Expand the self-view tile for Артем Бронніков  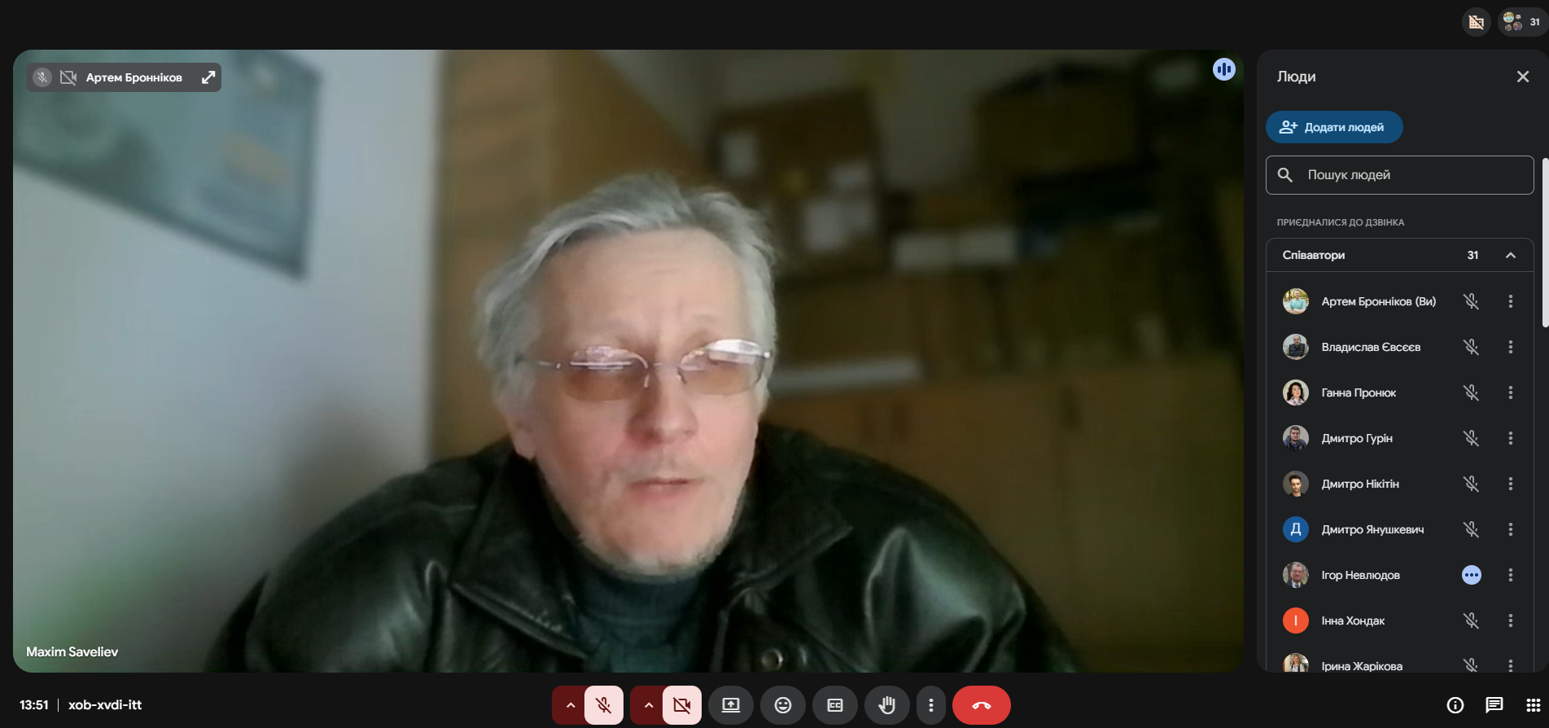(208, 77)
